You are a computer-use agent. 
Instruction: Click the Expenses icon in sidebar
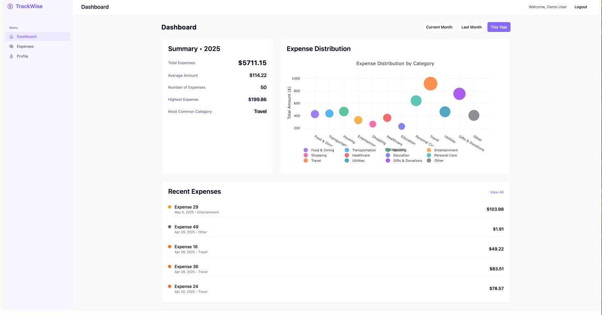[x=11, y=47]
